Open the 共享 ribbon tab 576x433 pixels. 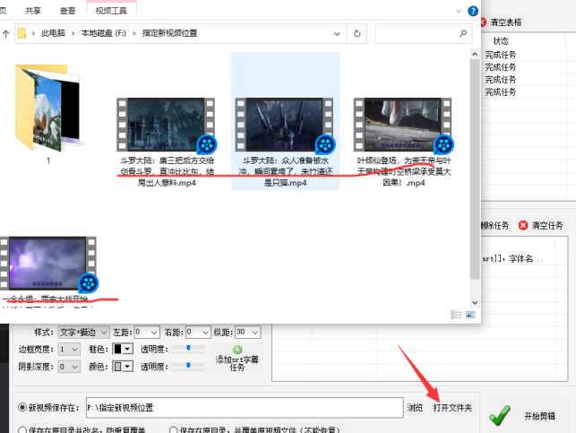click(33, 11)
